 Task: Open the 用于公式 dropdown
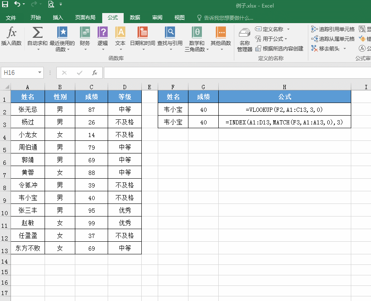tap(271, 39)
